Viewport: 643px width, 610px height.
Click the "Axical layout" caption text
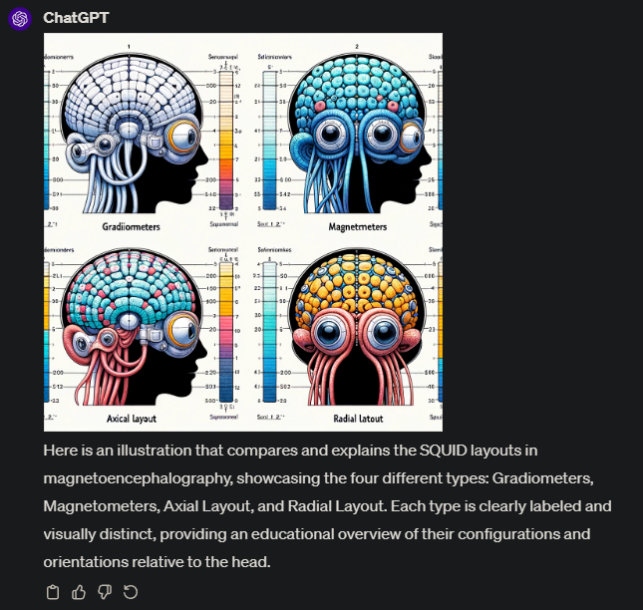132,419
